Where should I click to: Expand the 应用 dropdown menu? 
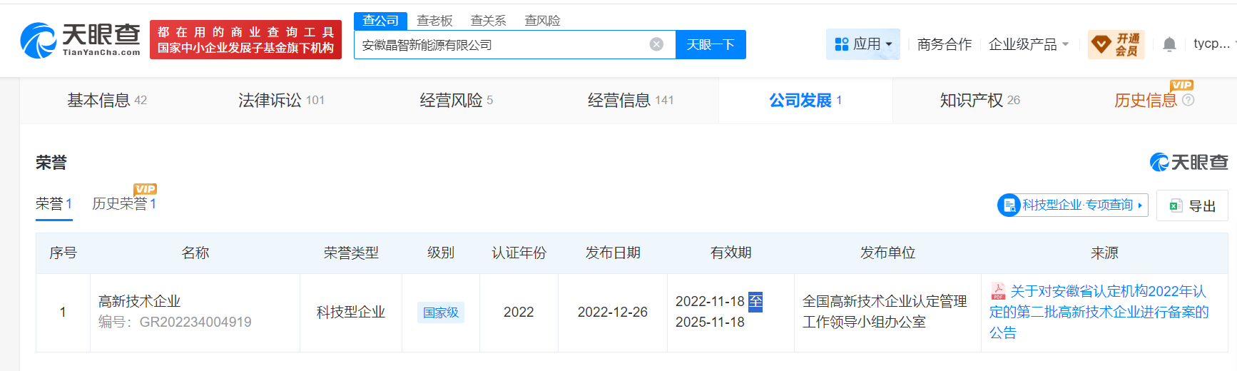tap(863, 44)
